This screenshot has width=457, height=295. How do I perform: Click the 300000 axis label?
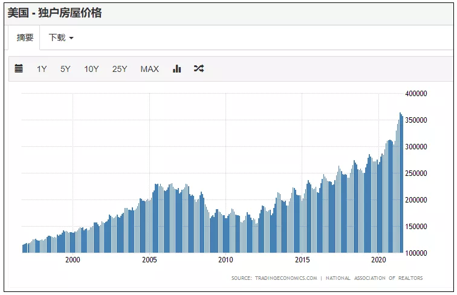(416, 147)
